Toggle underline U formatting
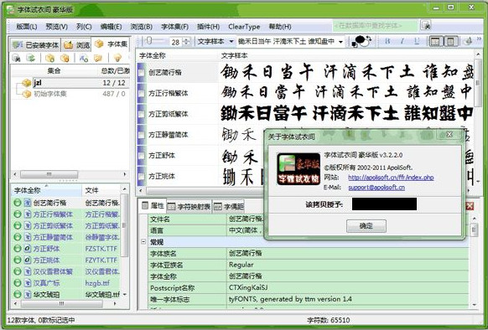This screenshot has height=330, width=488. [417, 41]
